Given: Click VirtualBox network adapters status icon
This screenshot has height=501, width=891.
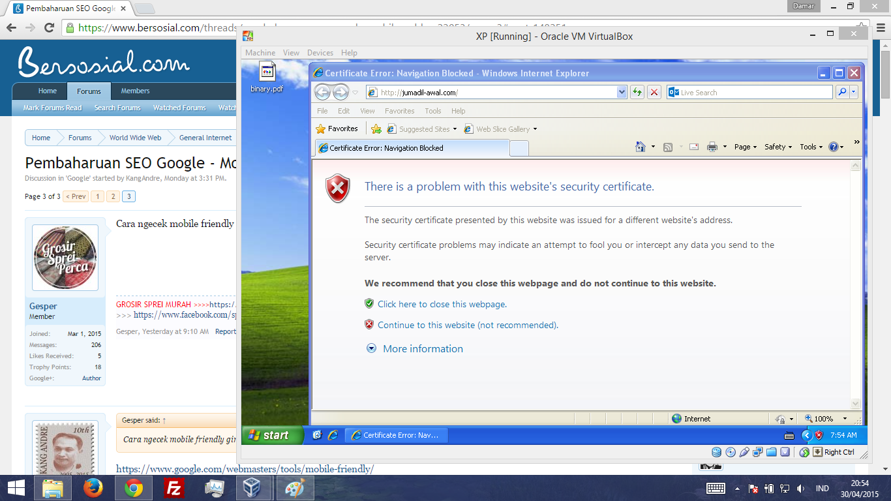Looking at the screenshot, I should (x=758, y=452).
